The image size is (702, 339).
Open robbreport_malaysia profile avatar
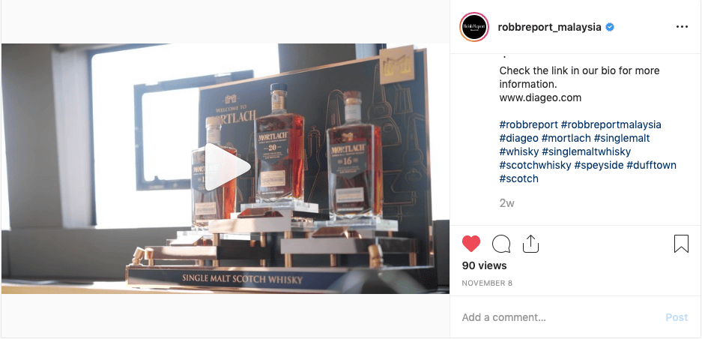coord(474,27)
